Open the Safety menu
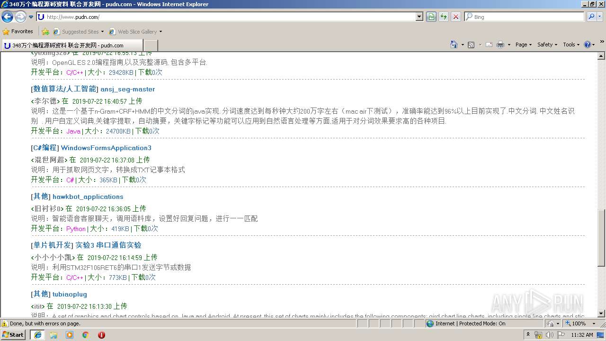 547,45
